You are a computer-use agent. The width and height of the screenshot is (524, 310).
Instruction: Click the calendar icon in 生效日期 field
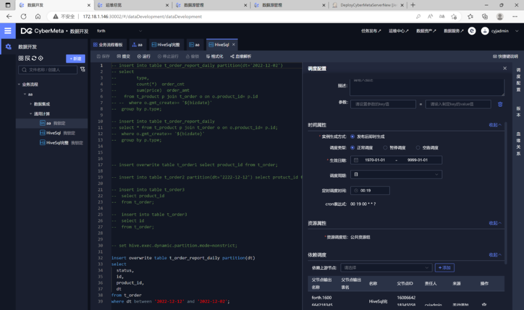click(356, 160)
